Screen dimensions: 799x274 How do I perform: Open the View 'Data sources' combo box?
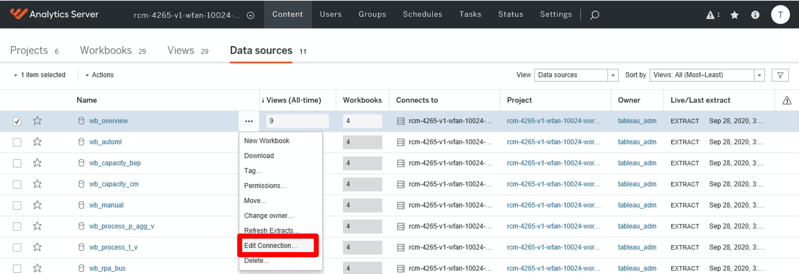[576, 75]
